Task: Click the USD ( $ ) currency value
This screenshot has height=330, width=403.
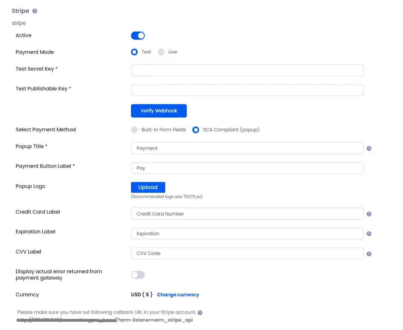Action: pos(142,295)
